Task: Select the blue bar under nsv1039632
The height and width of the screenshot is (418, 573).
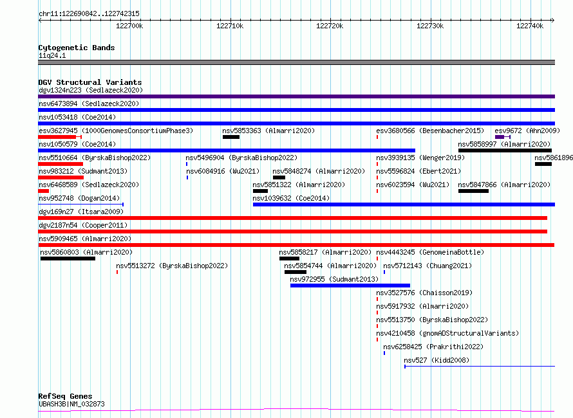Action: [404, 204]
